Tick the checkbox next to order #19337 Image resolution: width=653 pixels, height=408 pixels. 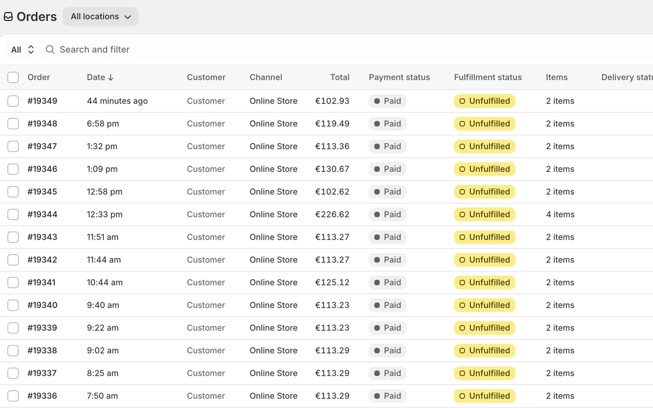[13, 373]
